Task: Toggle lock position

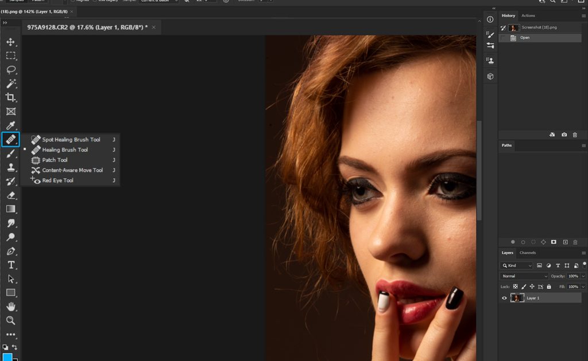Action: click(532, 287)
